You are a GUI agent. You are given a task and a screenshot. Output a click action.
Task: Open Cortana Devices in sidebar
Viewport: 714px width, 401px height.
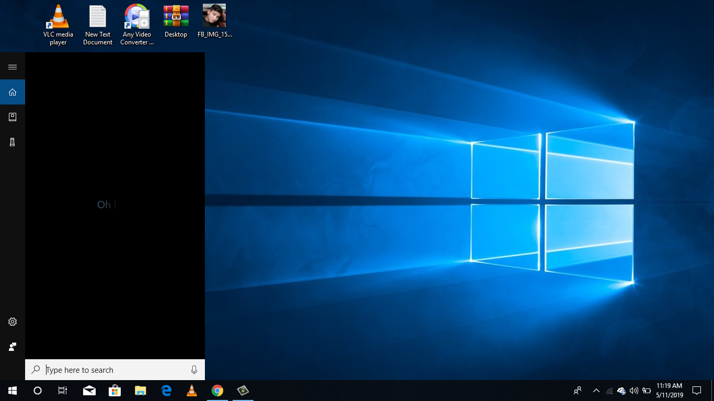[x=13, y=142]
